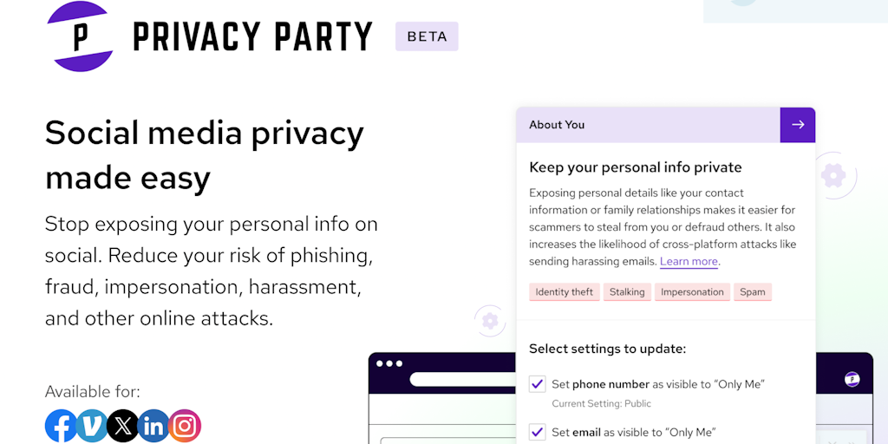888x444 pixels.
Task: Select the Stalking tag
Action: pos(627,292)
